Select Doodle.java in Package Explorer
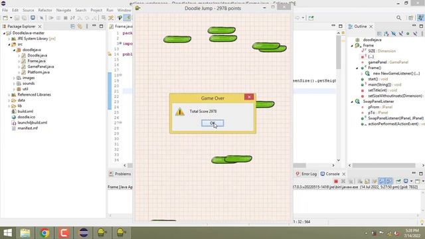 coord(37,55)
